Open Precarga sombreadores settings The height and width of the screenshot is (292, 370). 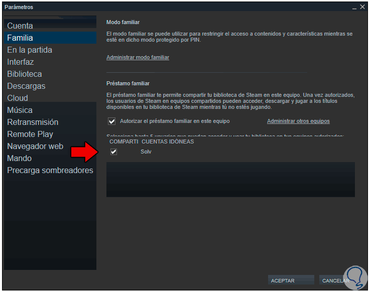pyautogui.click(x=50, y=170)
